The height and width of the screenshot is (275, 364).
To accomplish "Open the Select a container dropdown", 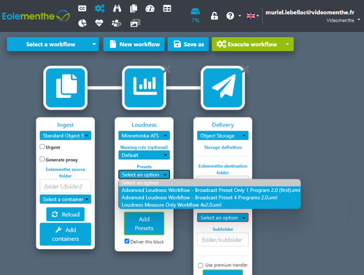I will click(x=65, y=199).
